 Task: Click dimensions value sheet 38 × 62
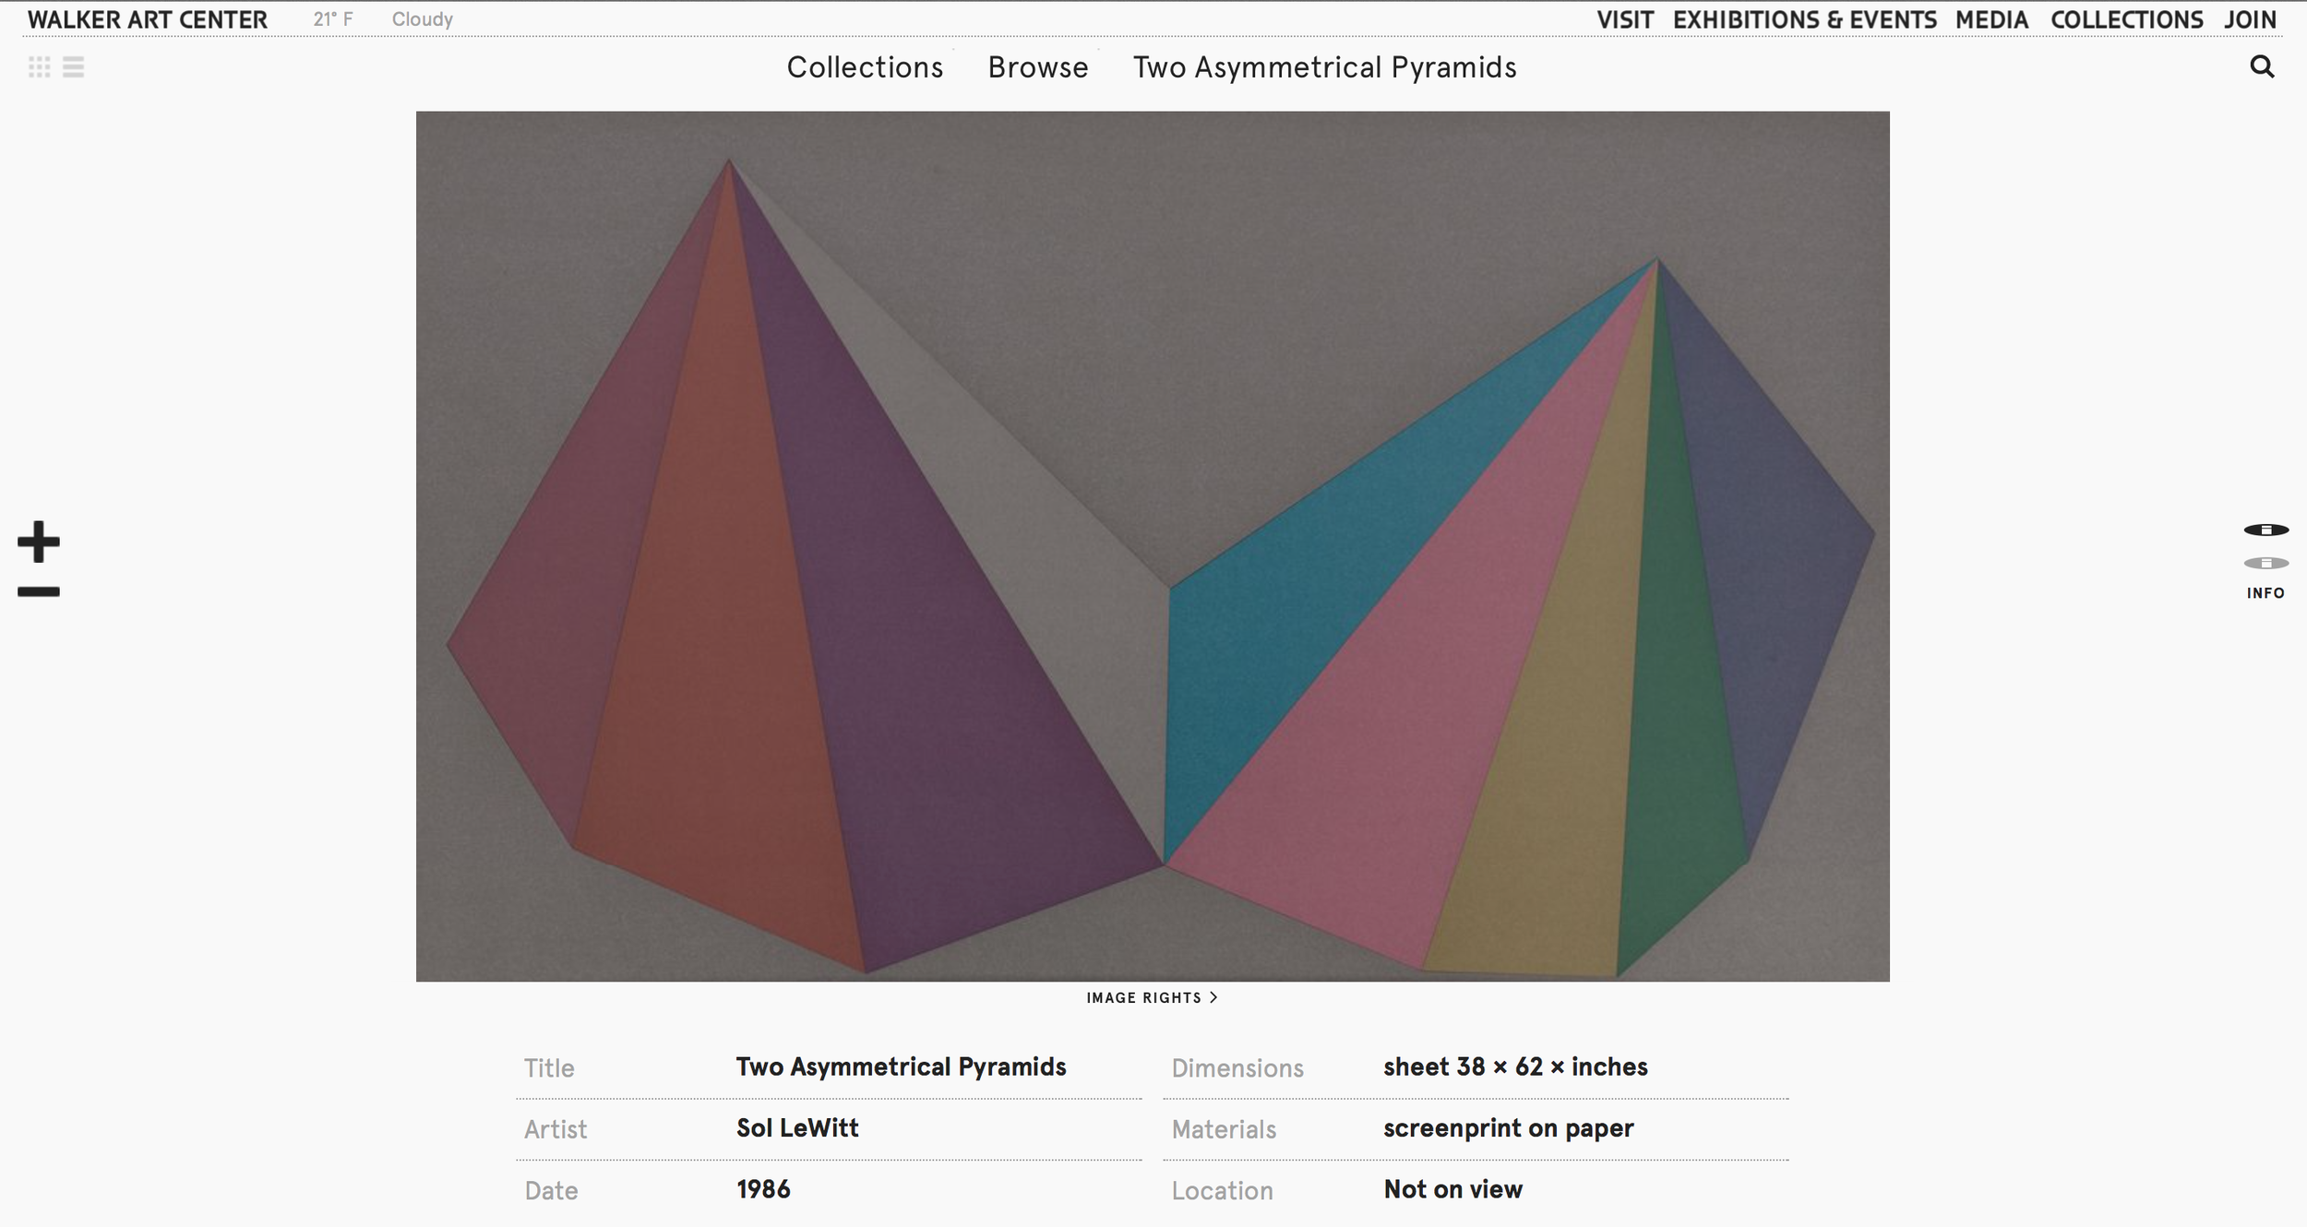point(1515,1066)
